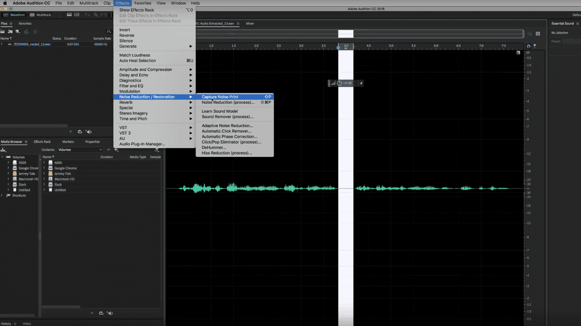This screenshot has height=326, width=581.
Task: Open the Media Browser tab
Action: (11, 142)
